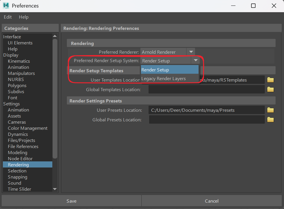Click the Global Templates Location field
Viewport: 284px width, 209px height.
point(206,89)
